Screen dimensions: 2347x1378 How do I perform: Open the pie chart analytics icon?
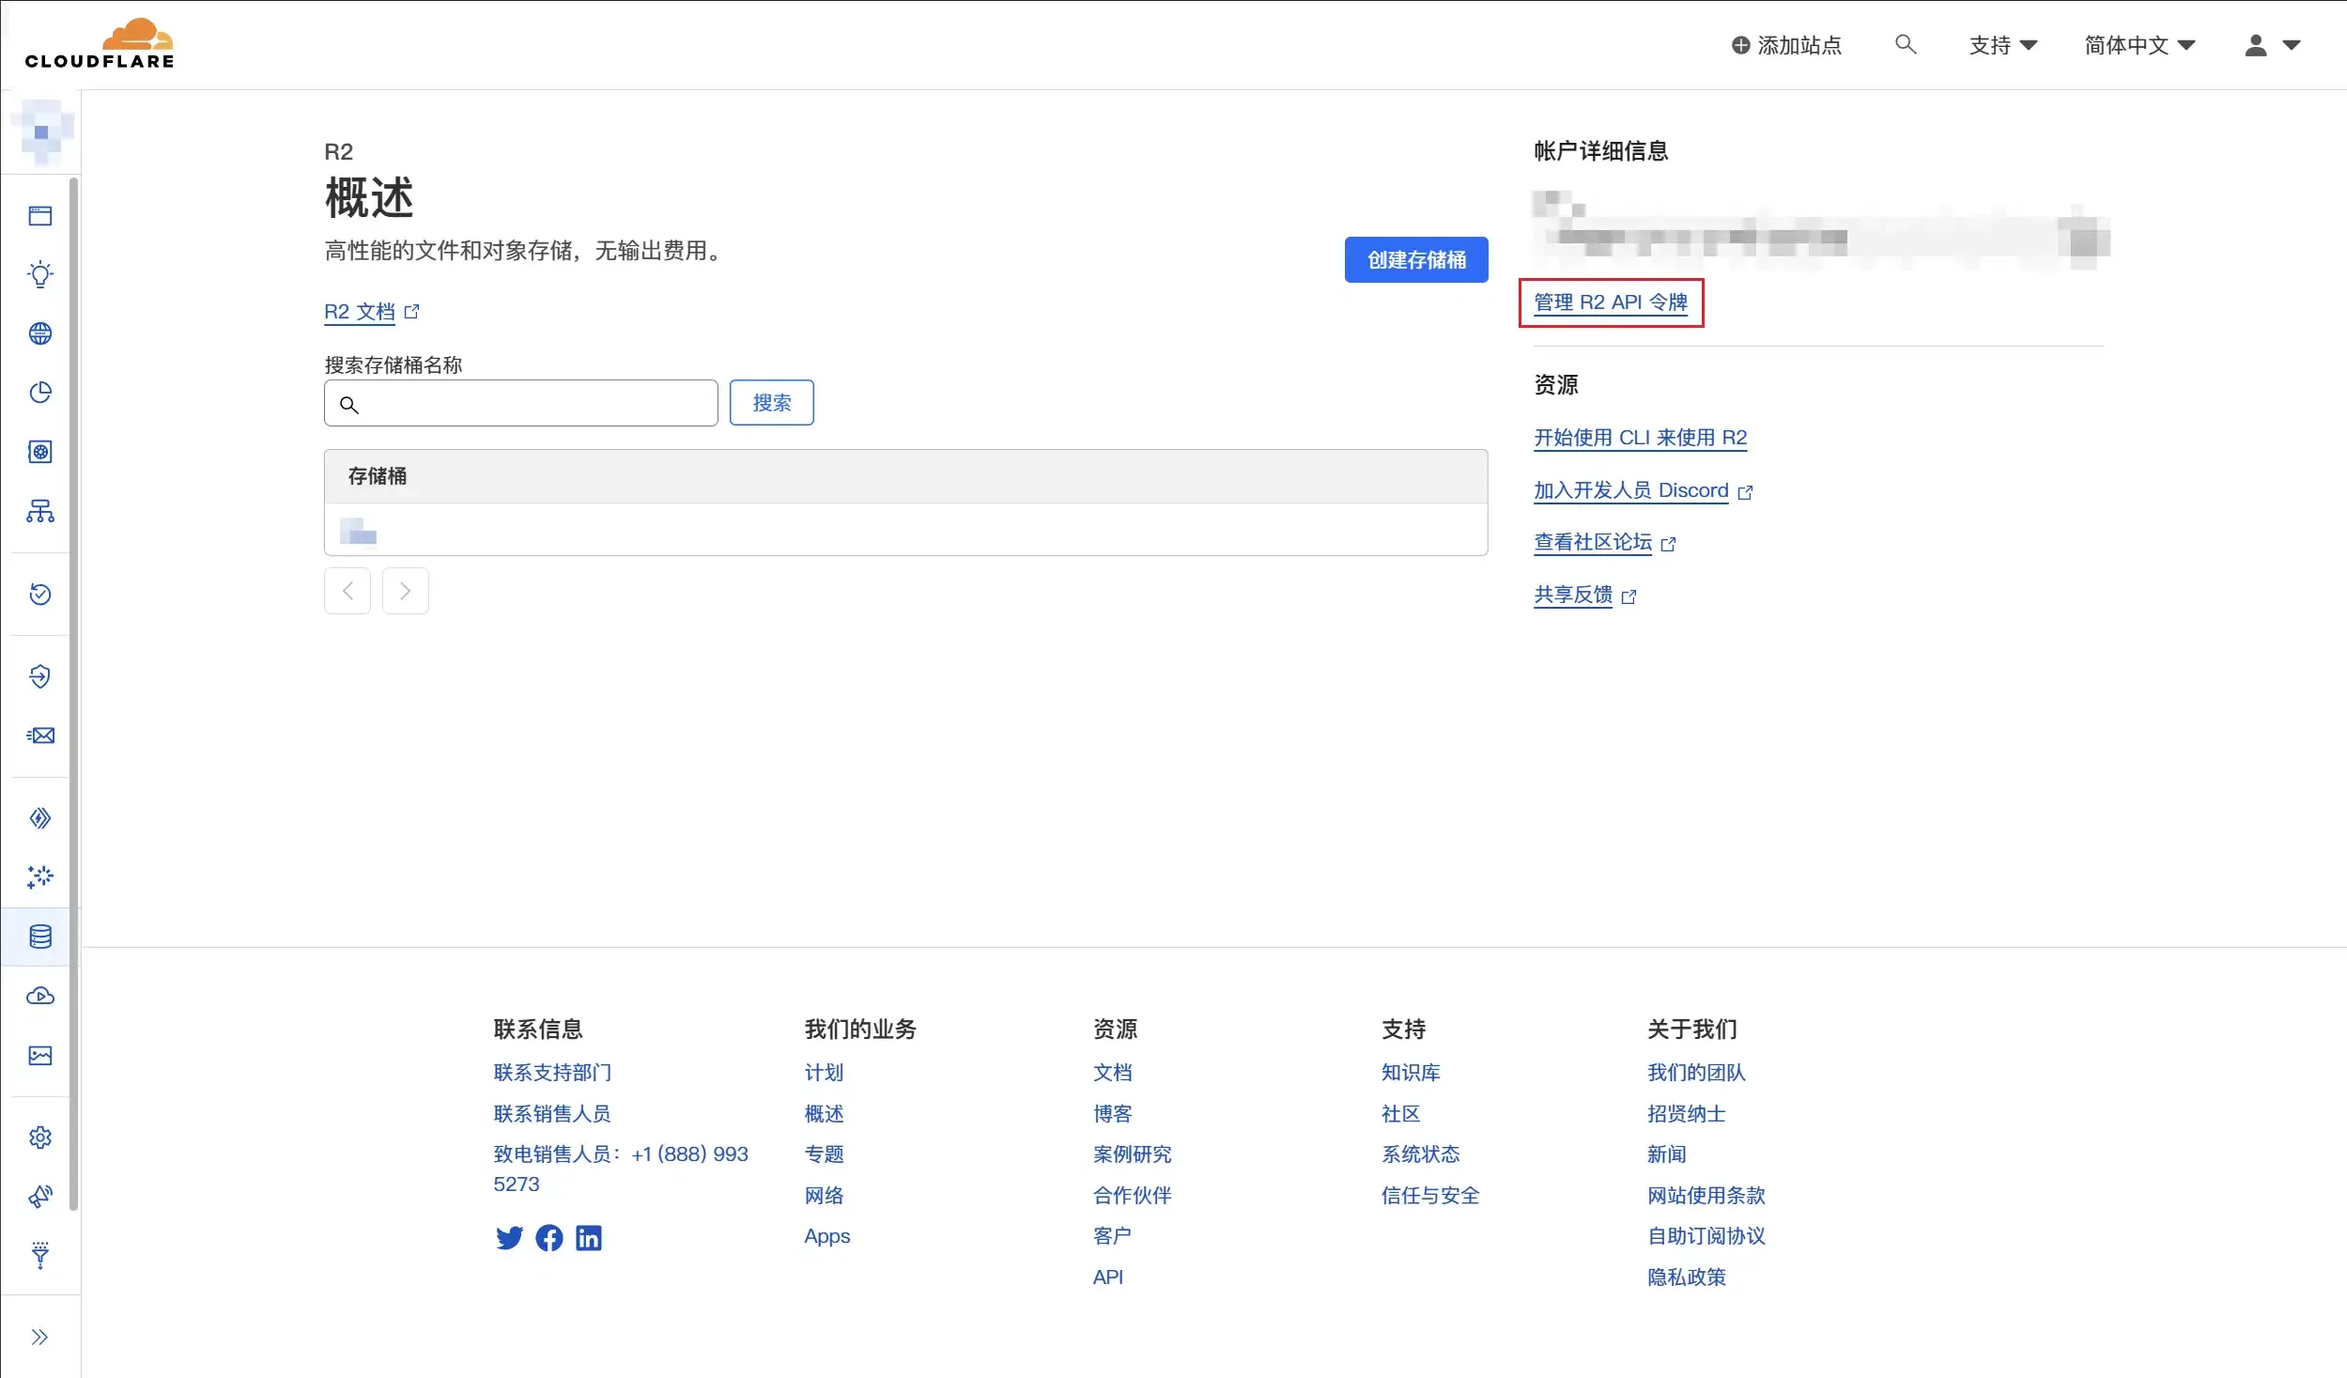pyautogui.click(x=40, y=393)
